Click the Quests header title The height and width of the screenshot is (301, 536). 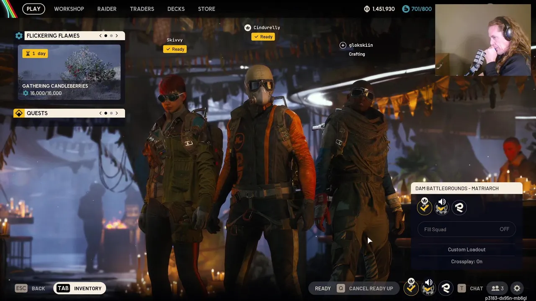(37, 113)
